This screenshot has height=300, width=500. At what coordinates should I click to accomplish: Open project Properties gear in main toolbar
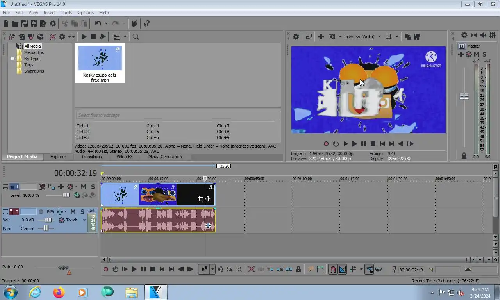[53, 24]
